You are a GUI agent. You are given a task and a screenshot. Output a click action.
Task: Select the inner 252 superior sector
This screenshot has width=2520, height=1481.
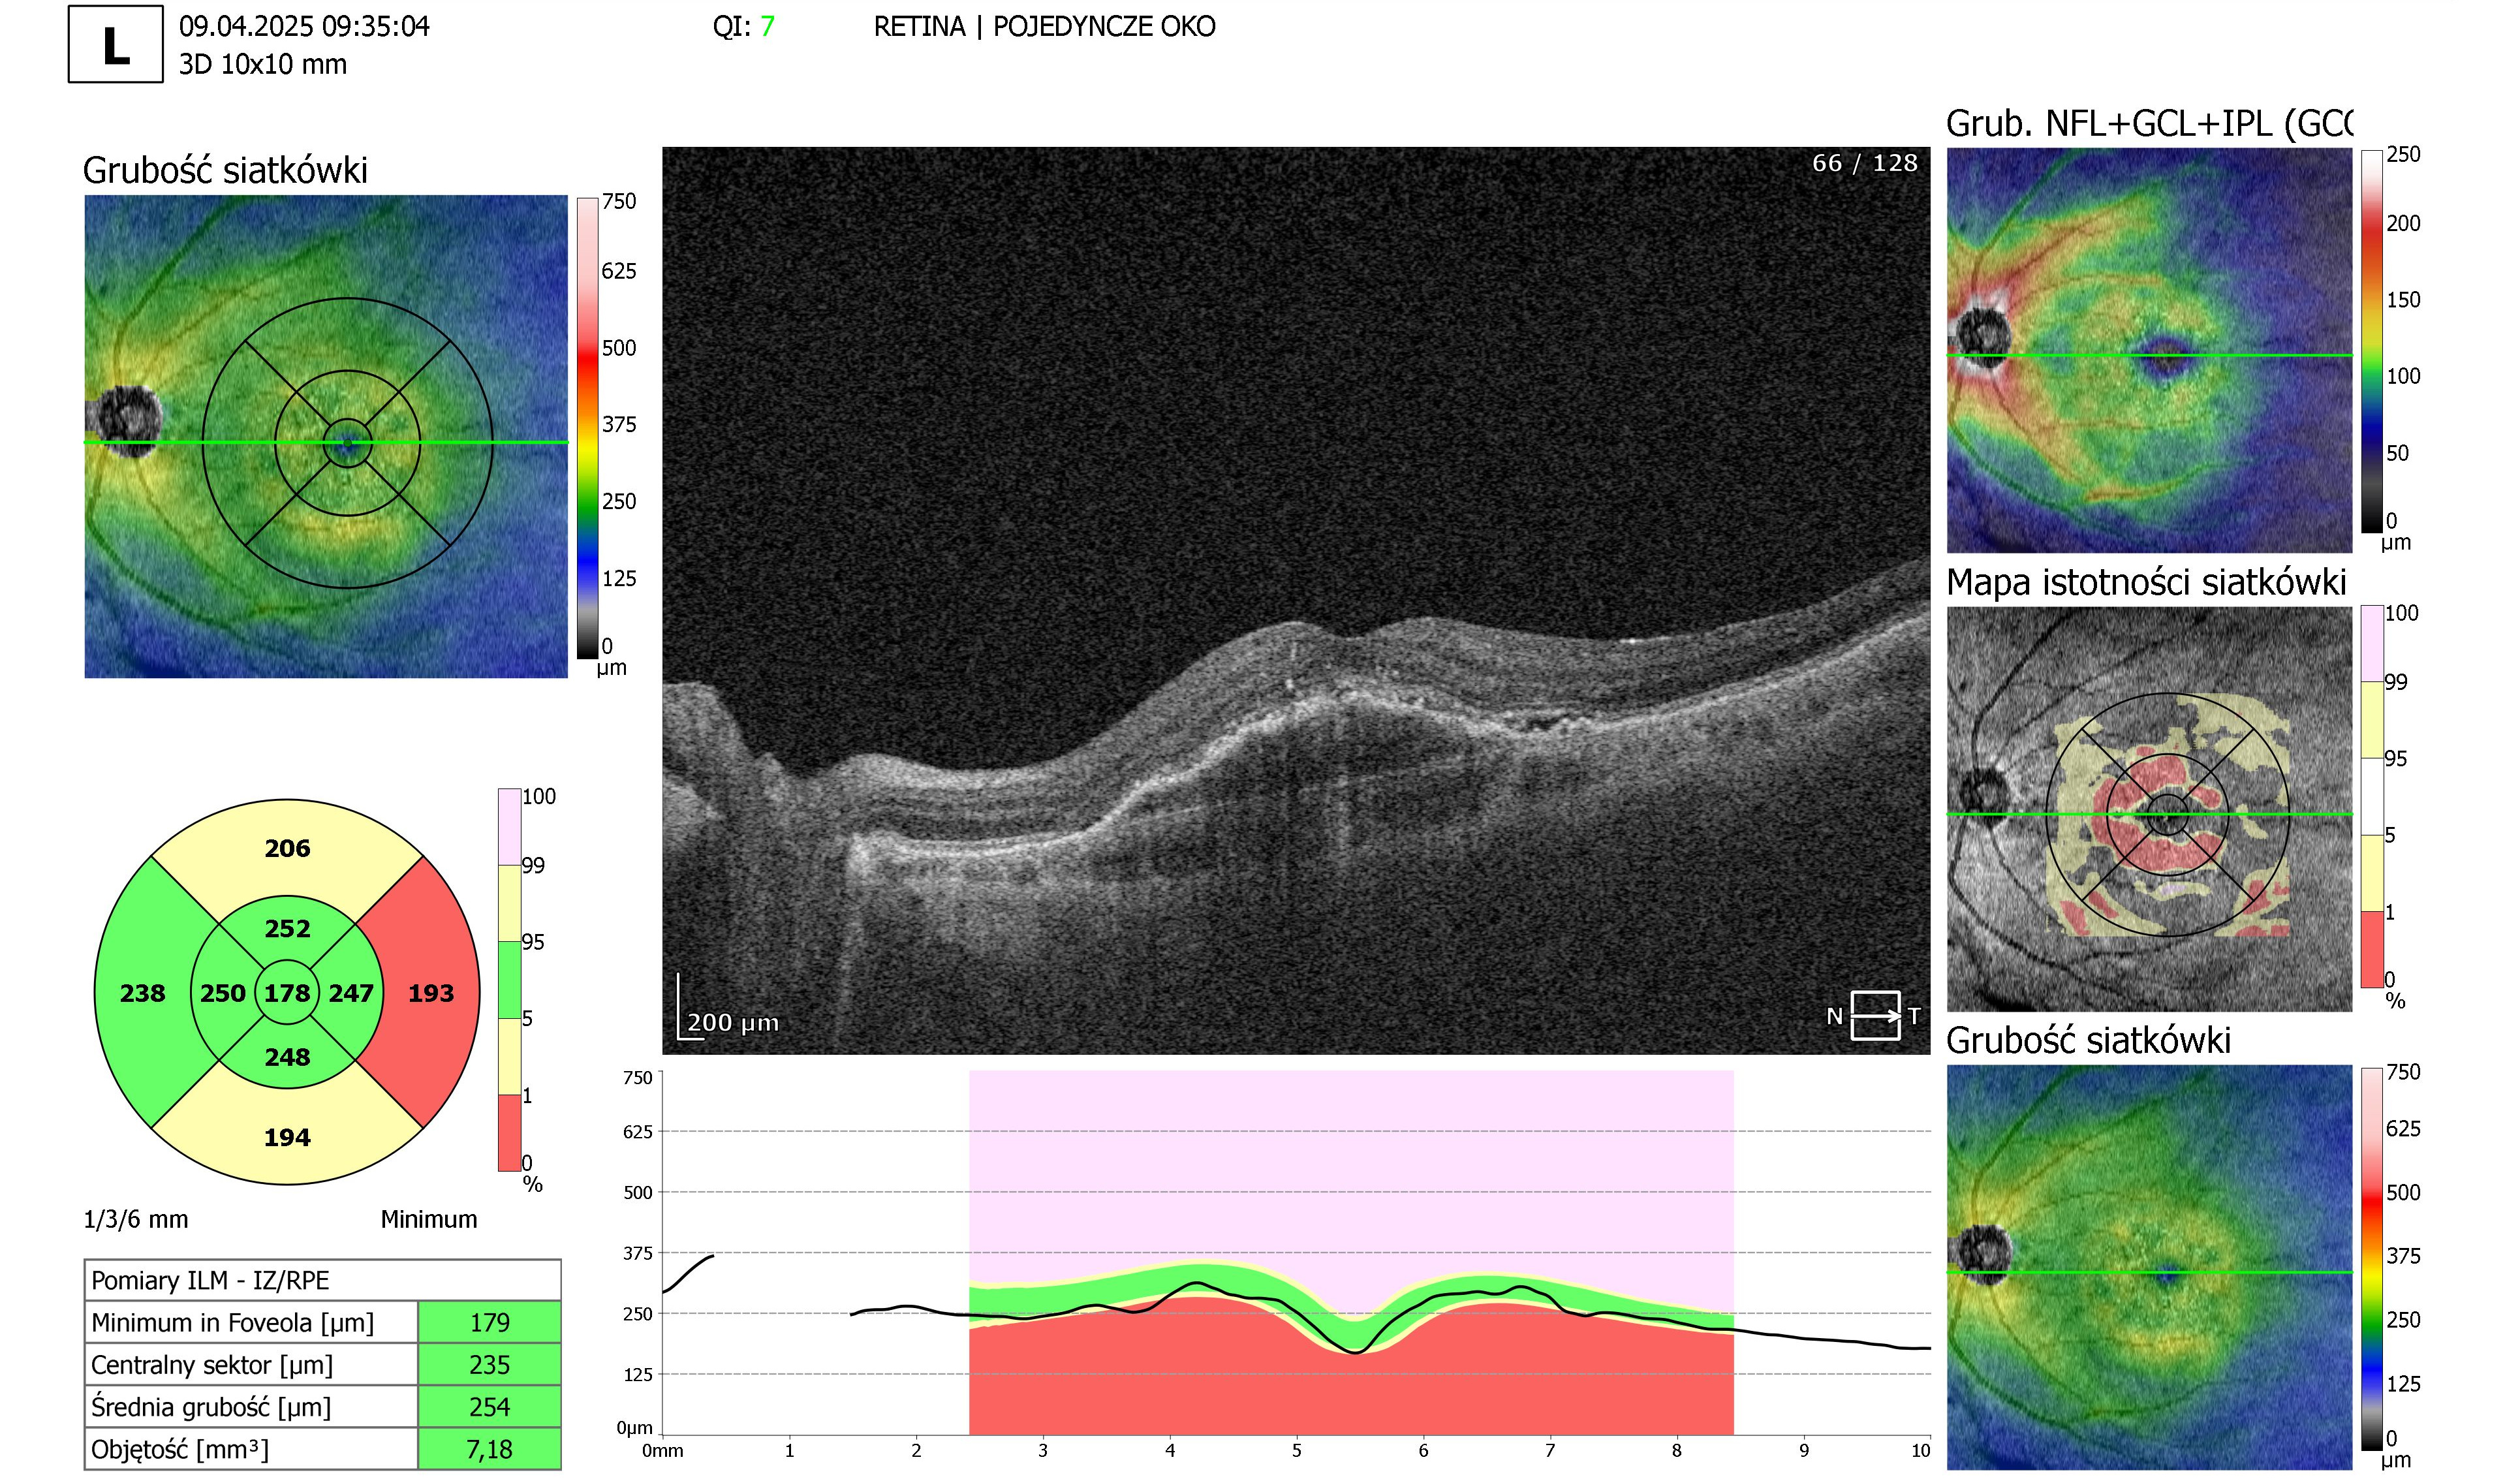click(287, 928)
